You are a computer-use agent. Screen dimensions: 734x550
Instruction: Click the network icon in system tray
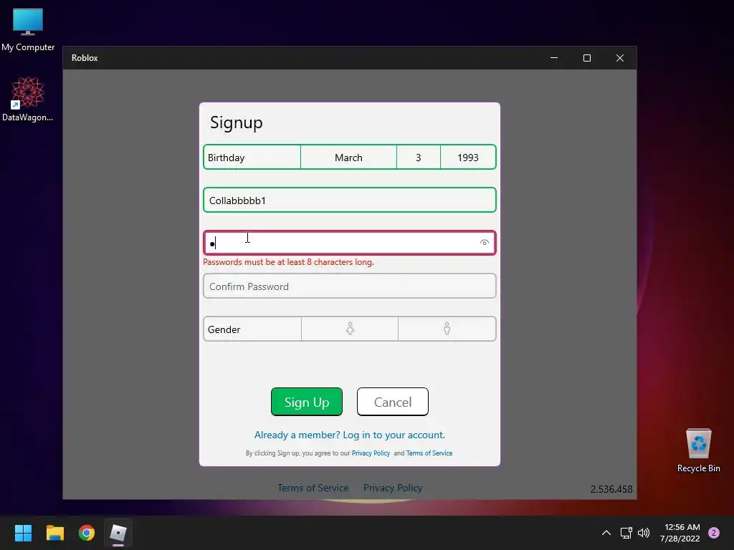pos(626,533)
